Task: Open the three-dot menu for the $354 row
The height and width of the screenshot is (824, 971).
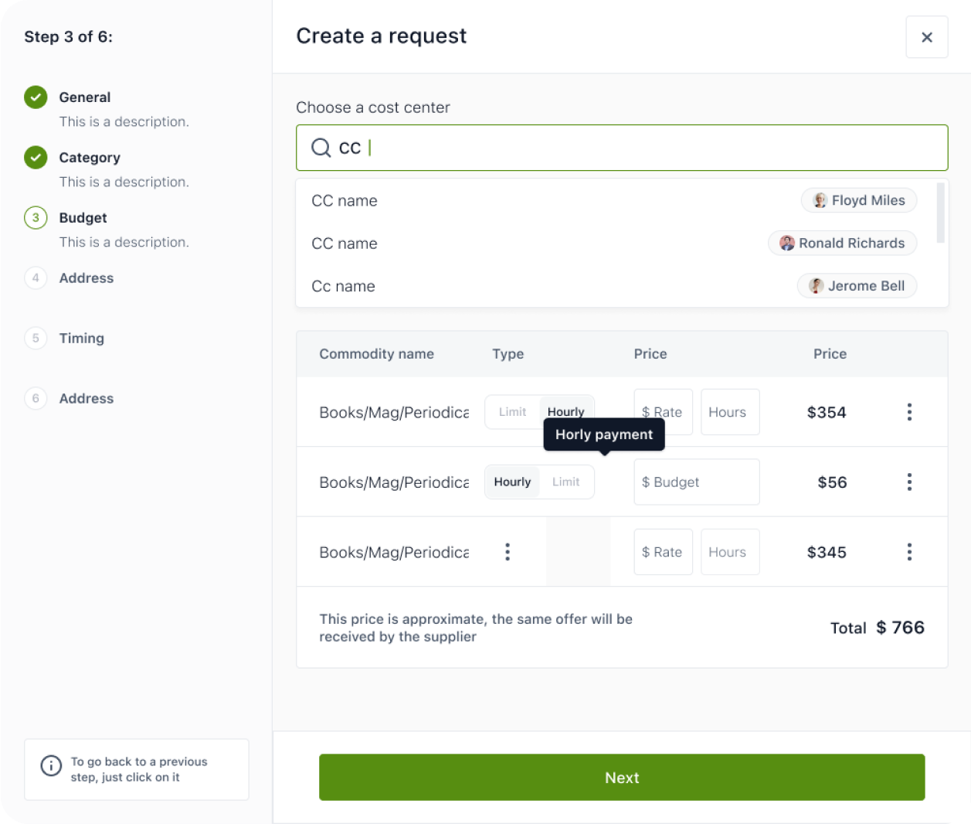Action: pos(909,412)
